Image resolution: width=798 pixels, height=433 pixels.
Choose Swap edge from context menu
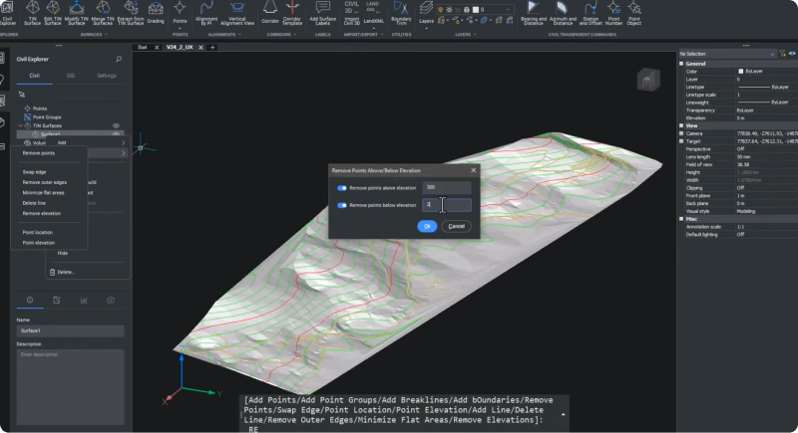tap(34, 172)
